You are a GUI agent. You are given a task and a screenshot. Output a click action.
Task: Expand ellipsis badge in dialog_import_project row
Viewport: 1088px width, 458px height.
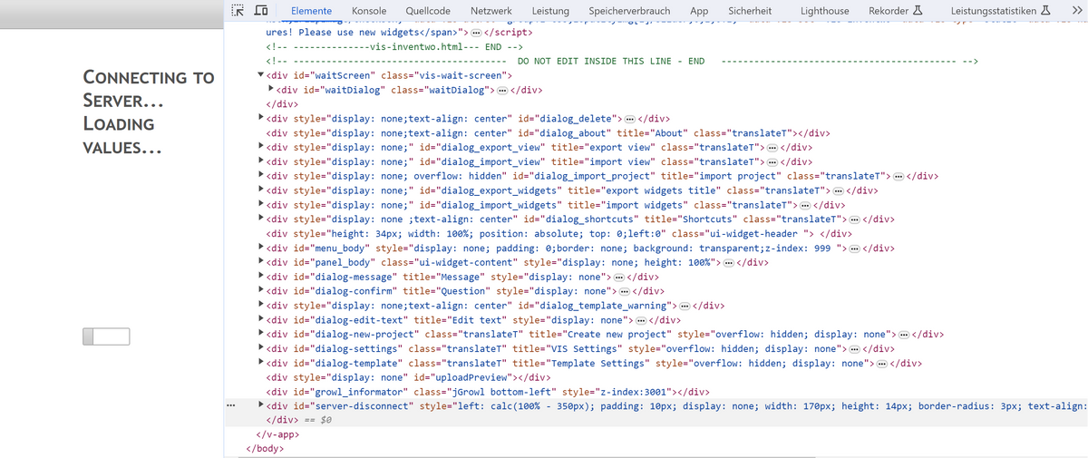point(898,177)
